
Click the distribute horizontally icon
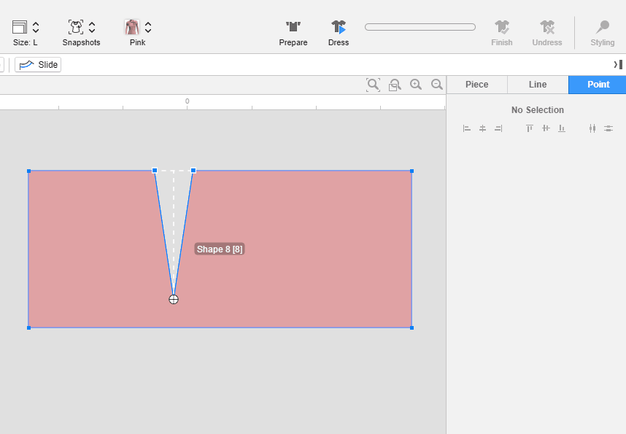(592, 128)
